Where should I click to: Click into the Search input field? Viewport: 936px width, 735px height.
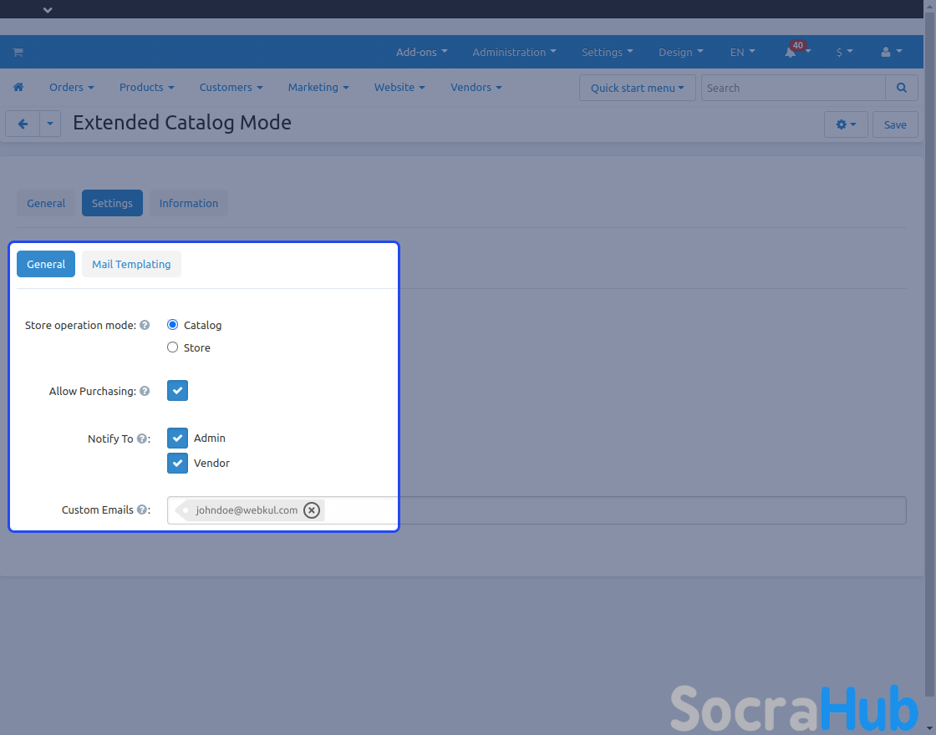coord(792,88)
